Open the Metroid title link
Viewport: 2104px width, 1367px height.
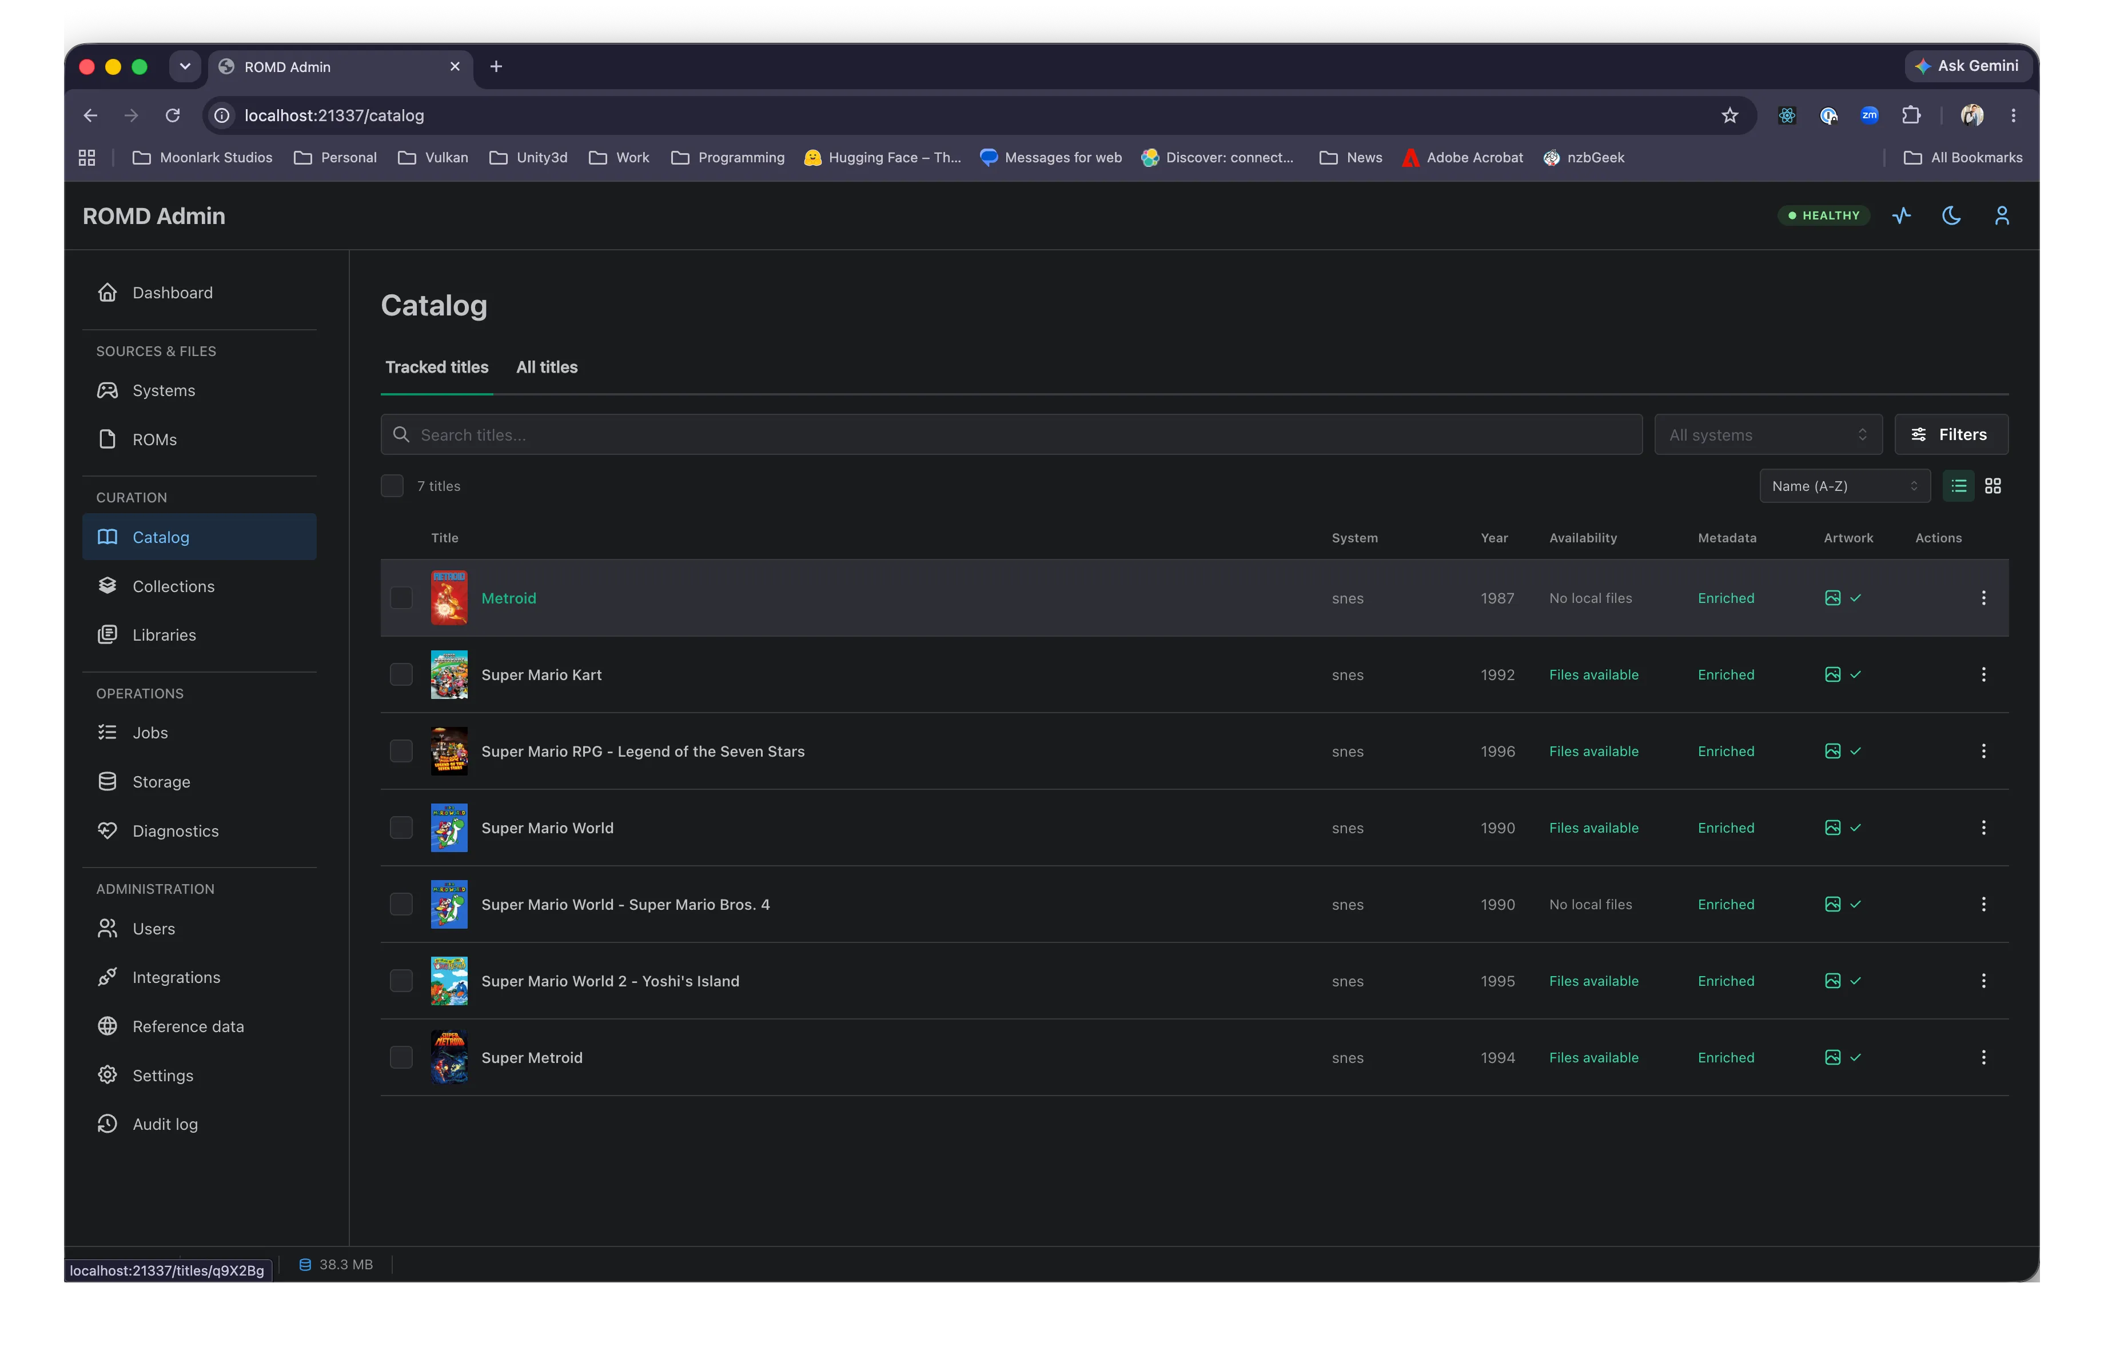508,598
